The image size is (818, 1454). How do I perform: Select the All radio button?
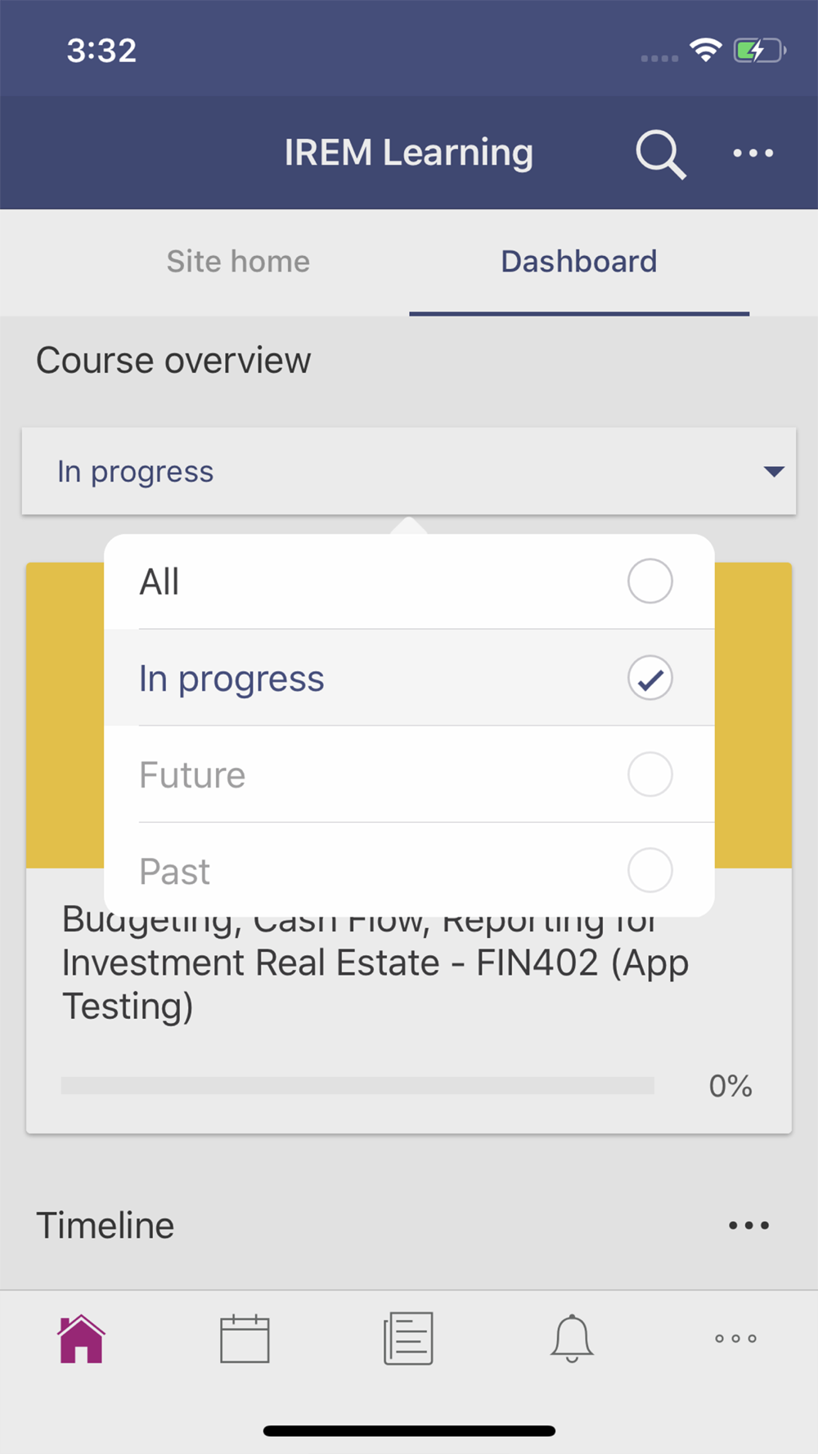(649, 581)
